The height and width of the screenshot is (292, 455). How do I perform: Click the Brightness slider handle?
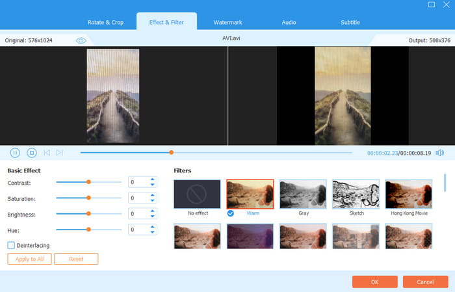tap(88, 213)
